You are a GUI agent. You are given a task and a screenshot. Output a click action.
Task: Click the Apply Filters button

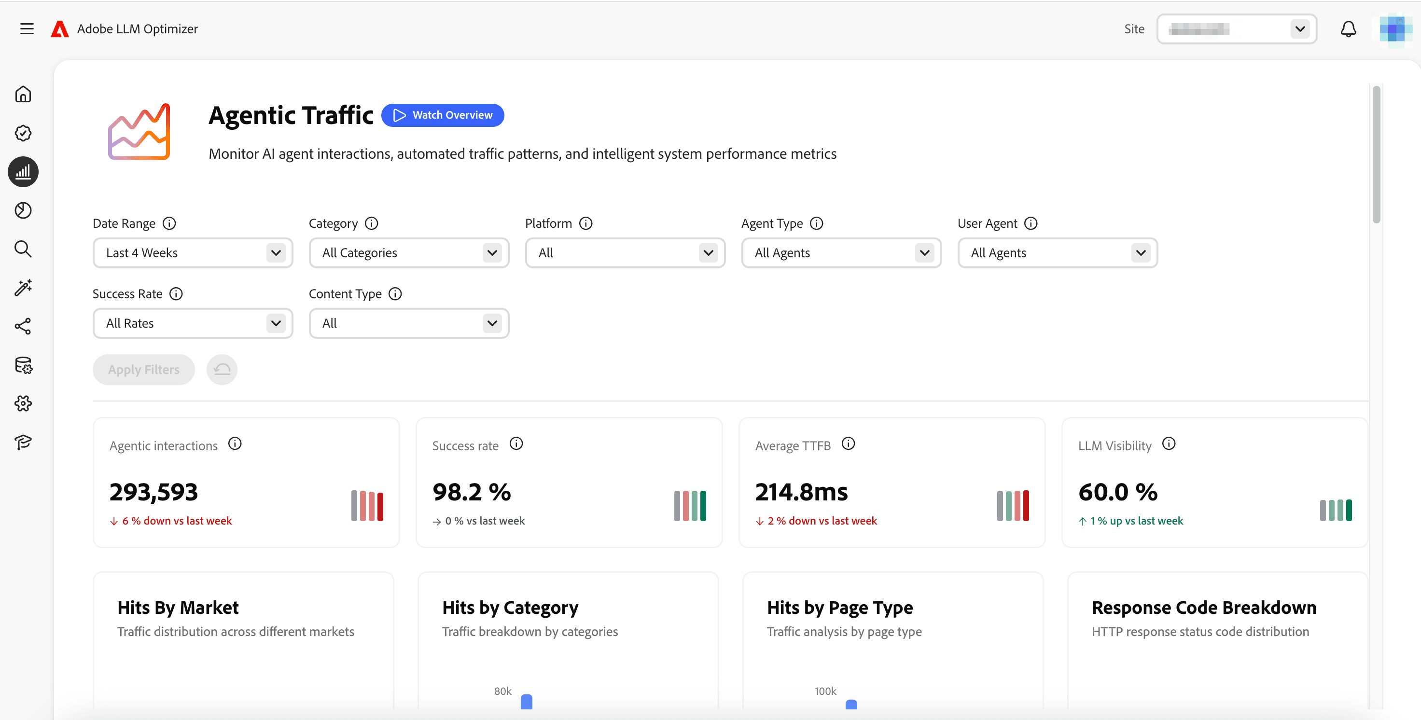[x=143, y=369]
